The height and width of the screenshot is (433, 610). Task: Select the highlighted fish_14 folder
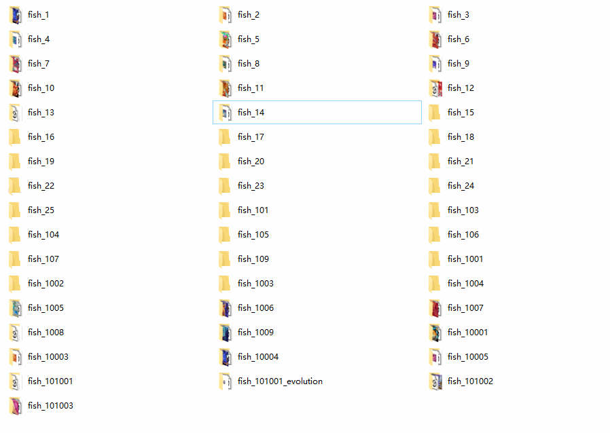pos(317,113)
